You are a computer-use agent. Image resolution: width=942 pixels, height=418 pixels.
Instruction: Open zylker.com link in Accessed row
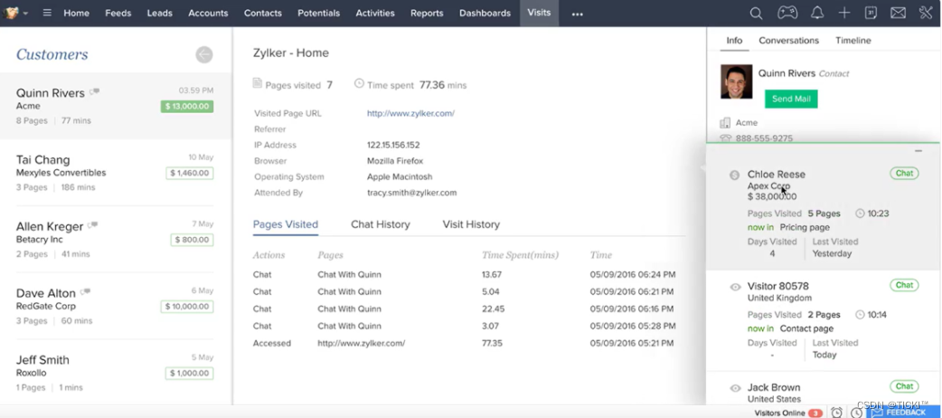coord(361,343)
